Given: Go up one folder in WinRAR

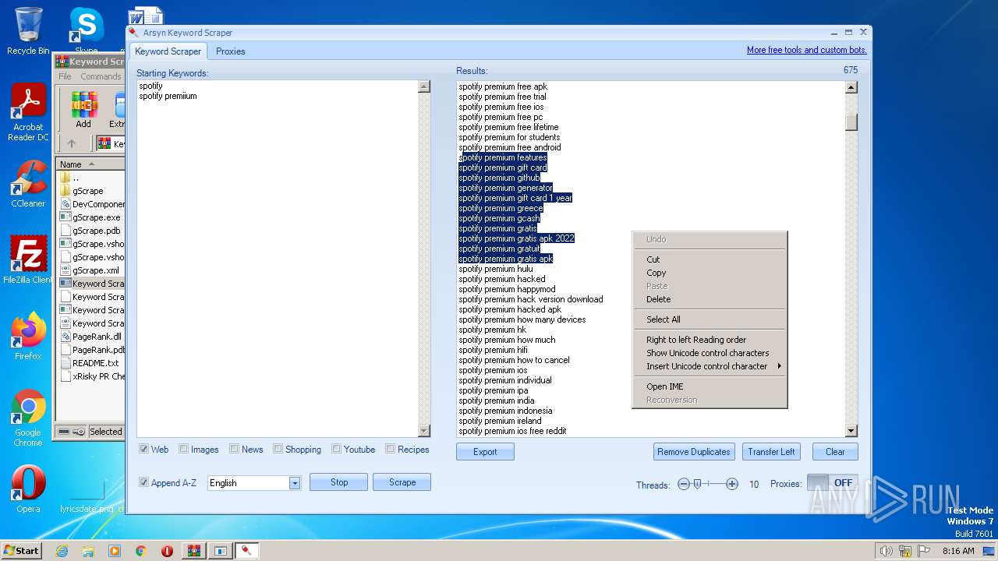Looking at the screenshot, I should [x=72, y=143].
